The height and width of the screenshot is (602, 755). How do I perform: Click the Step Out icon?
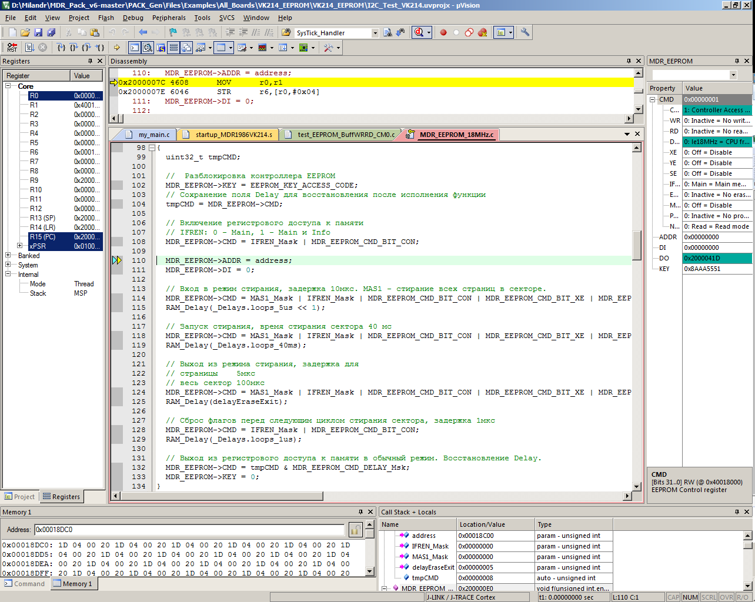click(x=86, y=48)
